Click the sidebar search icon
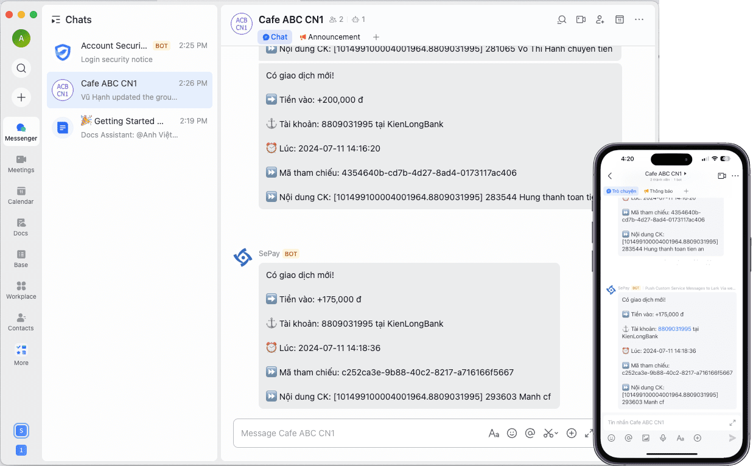 [x=21, y=68]
